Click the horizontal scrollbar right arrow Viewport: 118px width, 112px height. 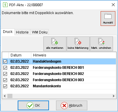114,96
